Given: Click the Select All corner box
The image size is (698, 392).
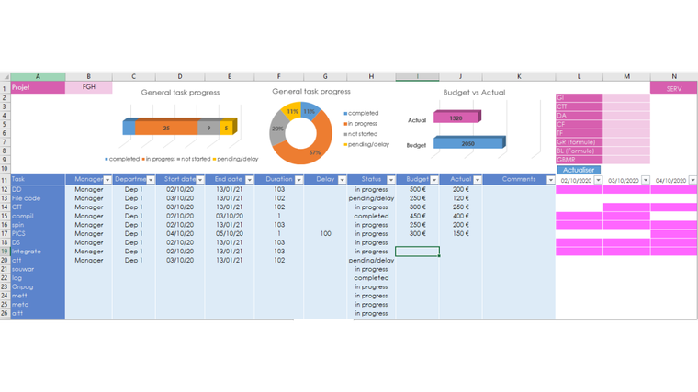Looking at the screenshot, I should point(5,76).
